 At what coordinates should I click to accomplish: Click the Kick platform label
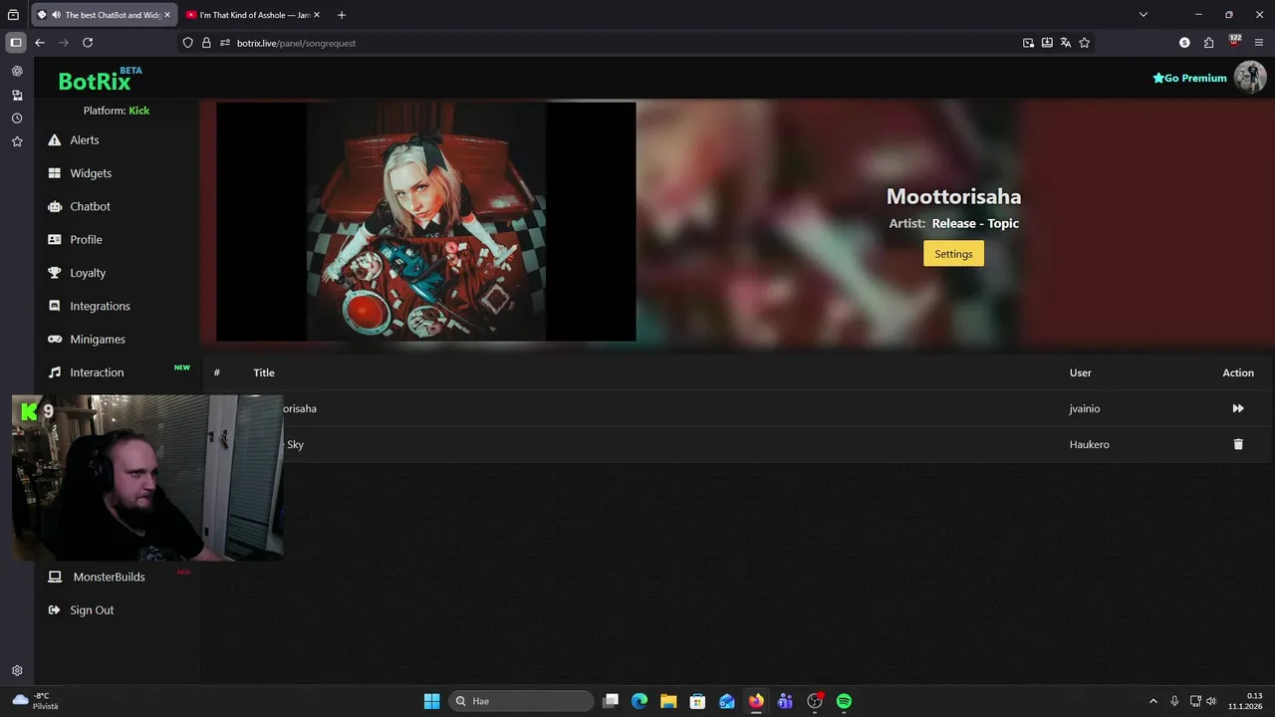tap(139, 111)
